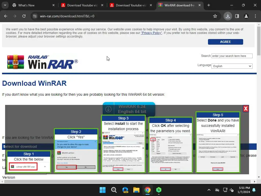Click Step 2 'Click Yes' thumbnail
This screenshot has width=261, height=196.
click(76, 151)
